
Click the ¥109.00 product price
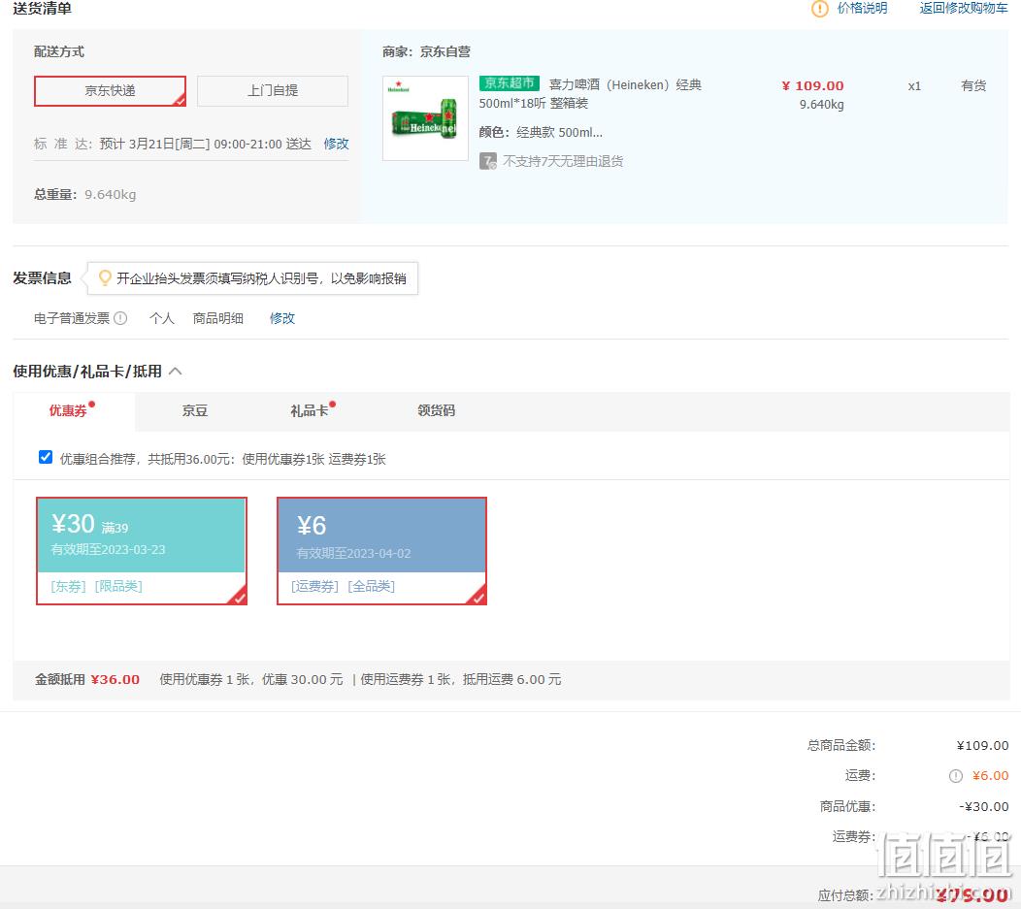[812, 86]
